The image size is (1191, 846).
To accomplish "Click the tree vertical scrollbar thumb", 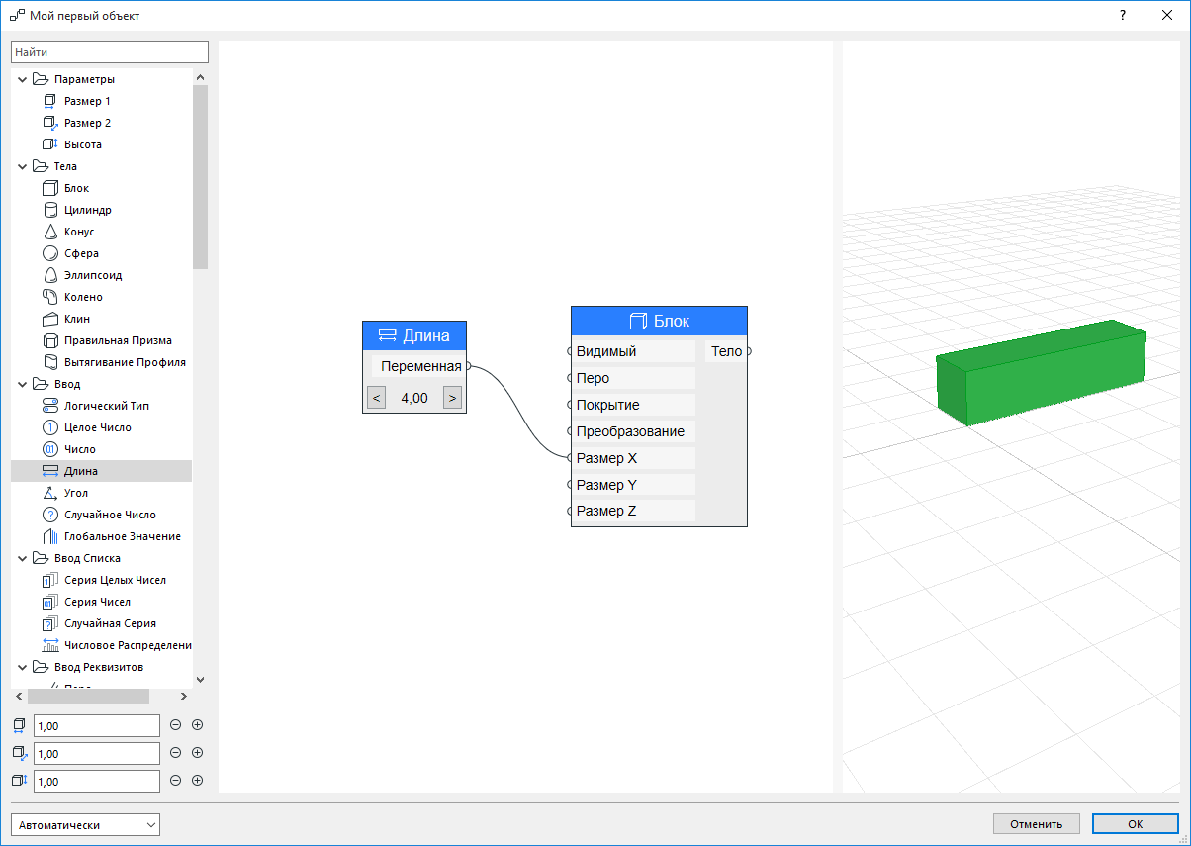I will 201,177.
